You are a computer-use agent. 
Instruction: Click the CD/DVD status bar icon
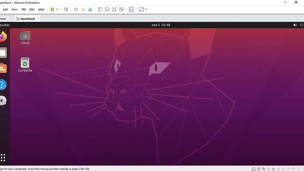pos(258,169)
